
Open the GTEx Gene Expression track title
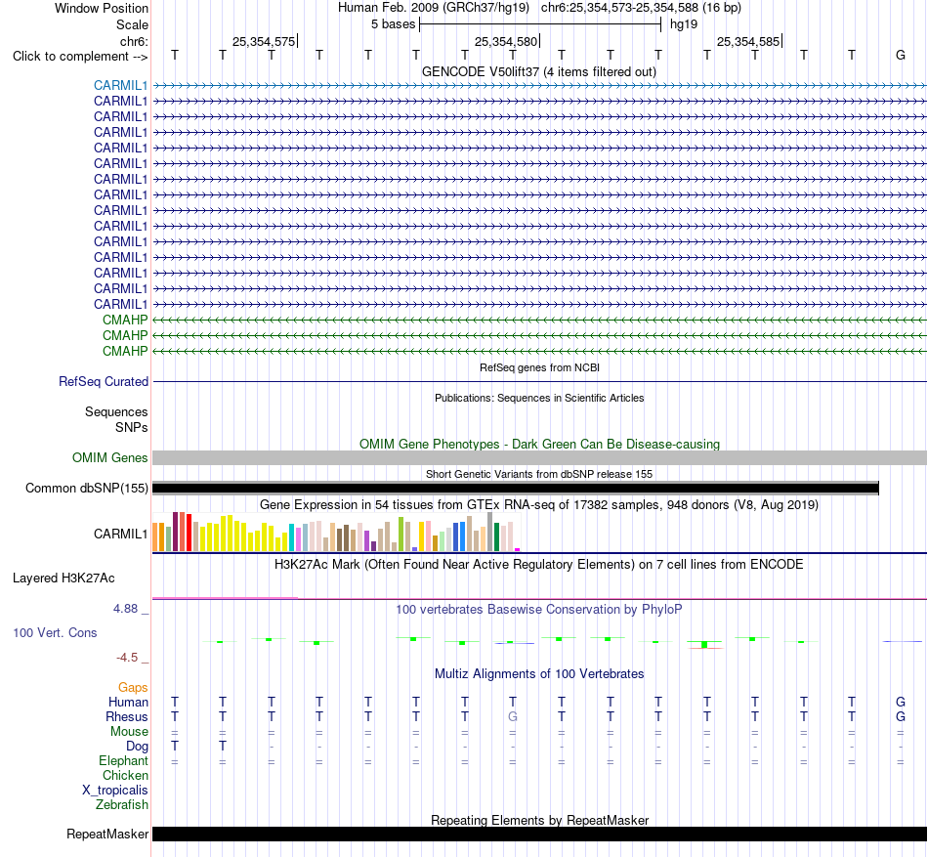539,505
